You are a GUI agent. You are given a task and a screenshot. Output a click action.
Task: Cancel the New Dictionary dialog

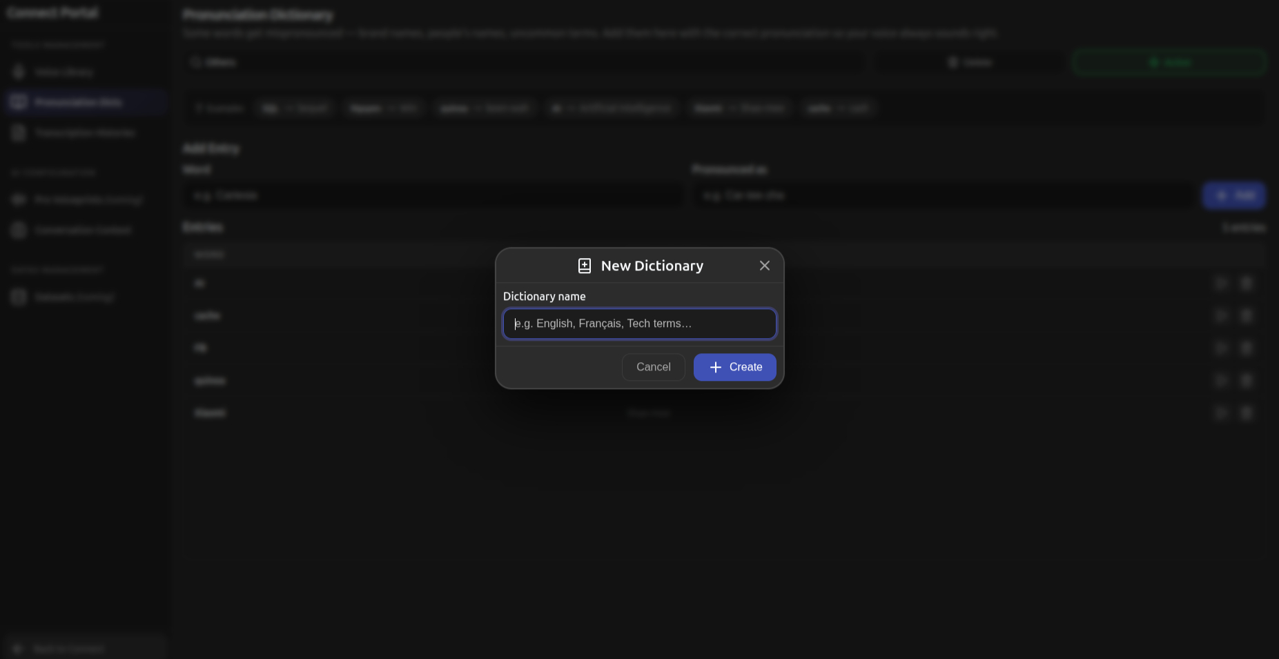point(653,367)
